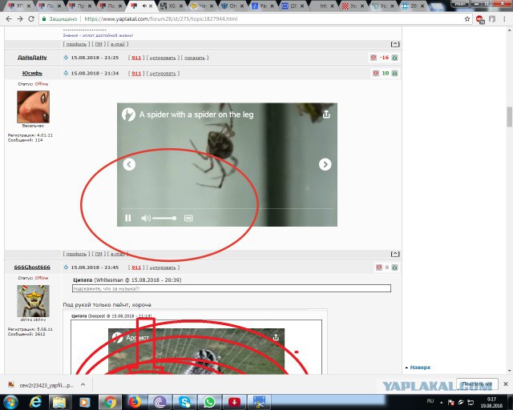Mute the video with the speaker icon
This screenshot has width=513, height=410.
tap(146, 218)
